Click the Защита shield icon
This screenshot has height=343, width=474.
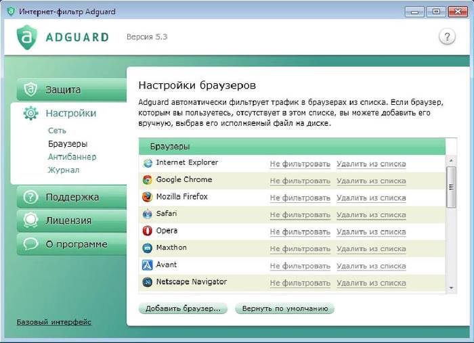[x=30, y=89]
